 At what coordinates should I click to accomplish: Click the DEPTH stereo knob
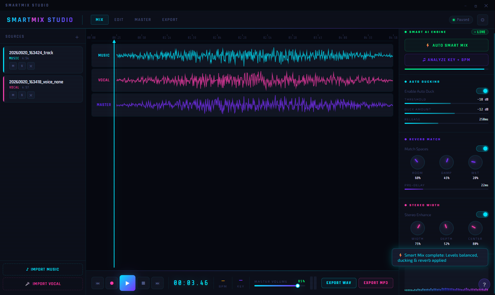click(x=447, y=228)
